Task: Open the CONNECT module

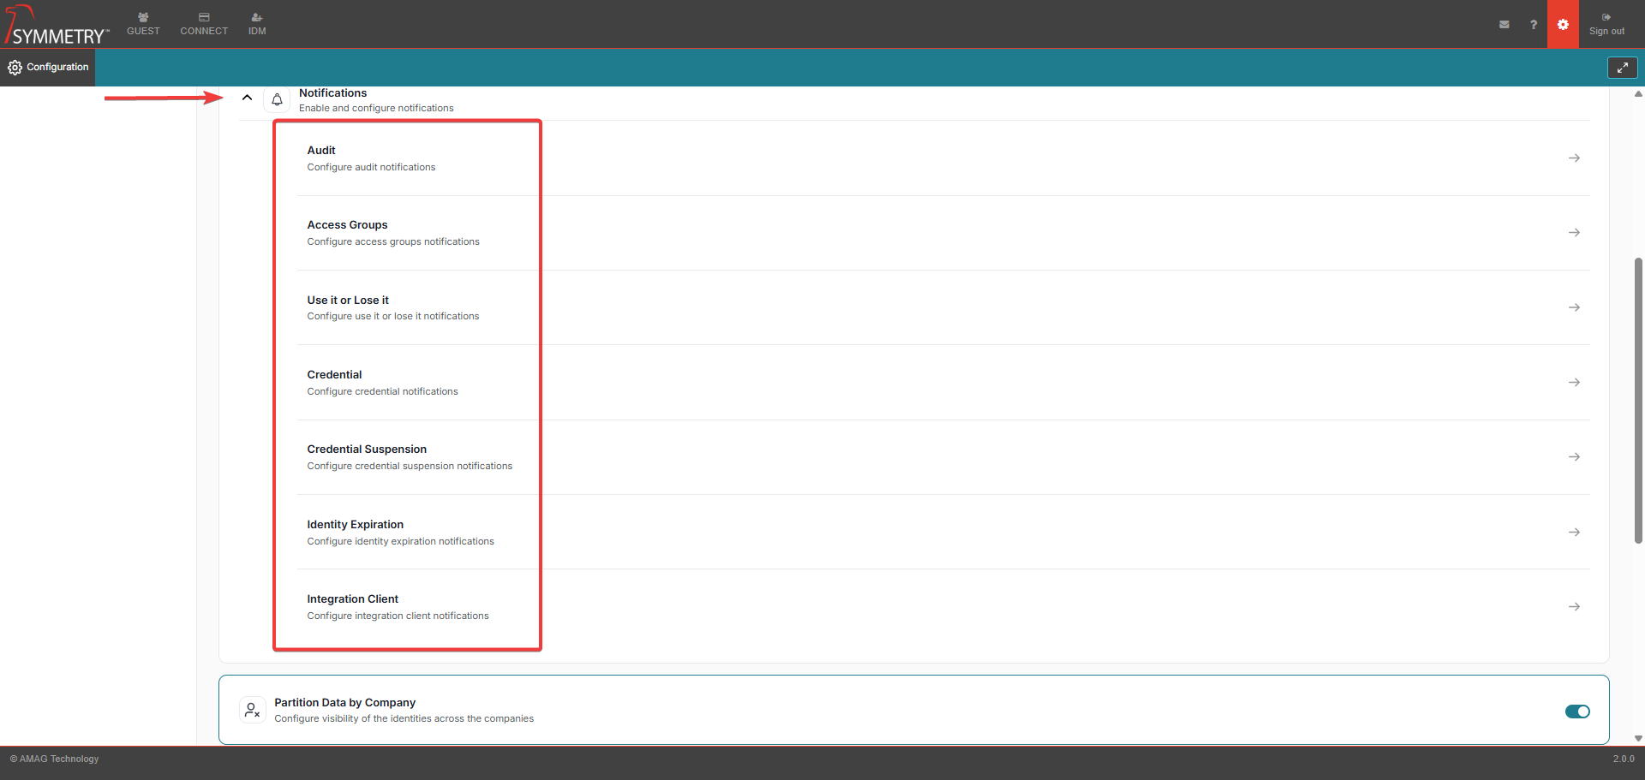Action: (204, 25)
